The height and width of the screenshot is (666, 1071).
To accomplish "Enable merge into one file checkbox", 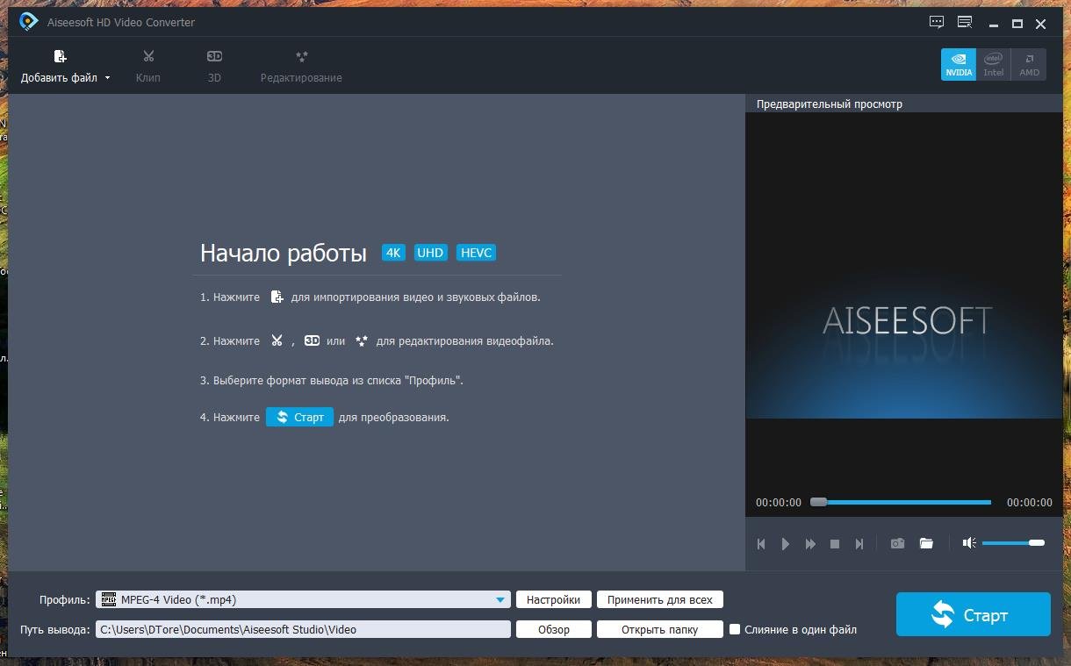I will pyautogui.click(x=736, y=629).
